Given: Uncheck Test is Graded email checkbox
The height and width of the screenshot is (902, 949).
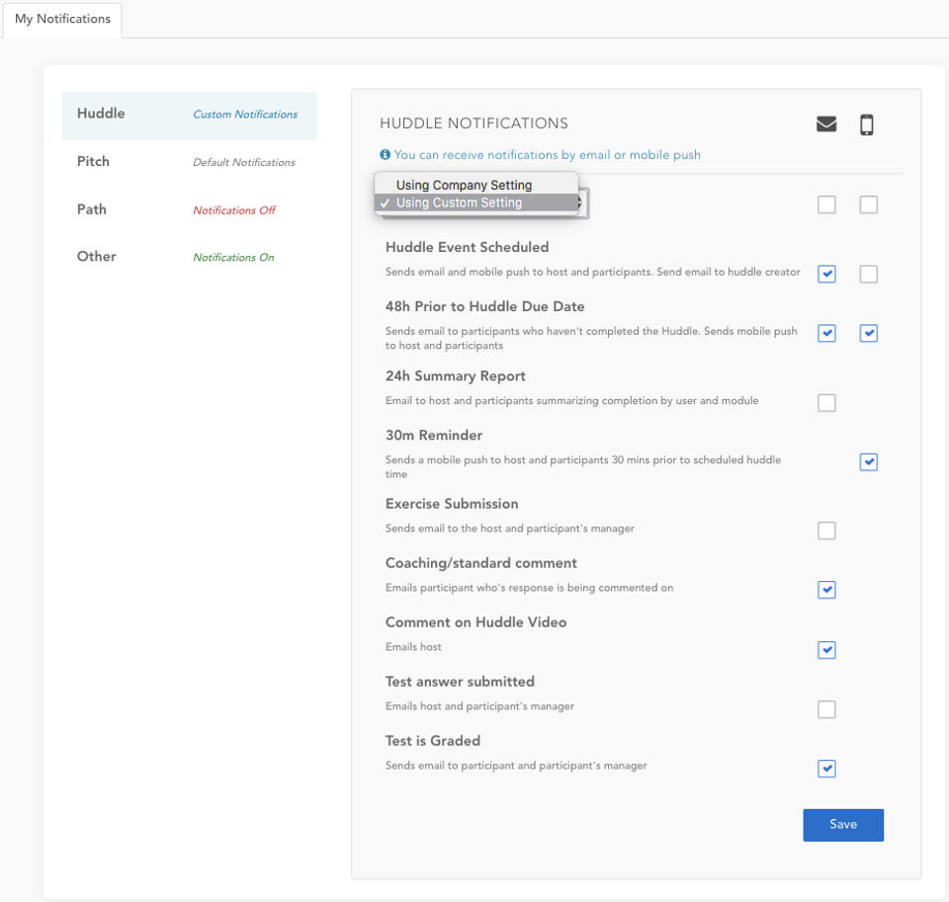Looking at the screenshot, I should 827,769.
